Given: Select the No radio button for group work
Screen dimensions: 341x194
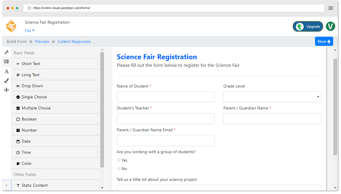Looking at the screenshot, I should pos(118,168).
